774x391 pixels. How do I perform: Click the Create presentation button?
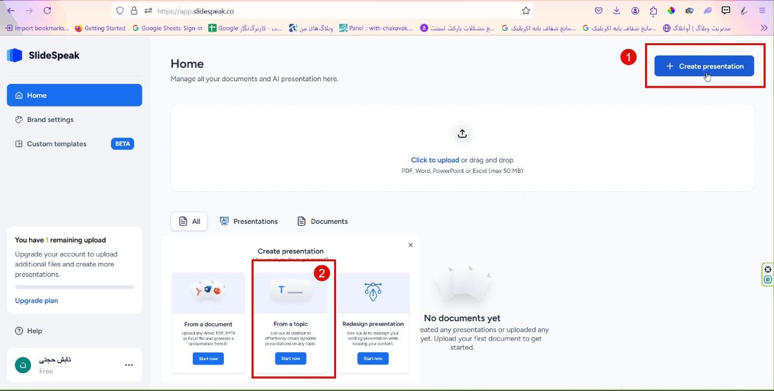pos(704,66)
